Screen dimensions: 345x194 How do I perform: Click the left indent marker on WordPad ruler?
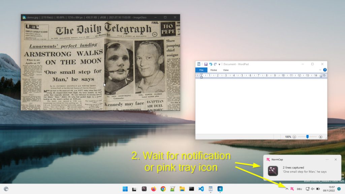(201, 76)
